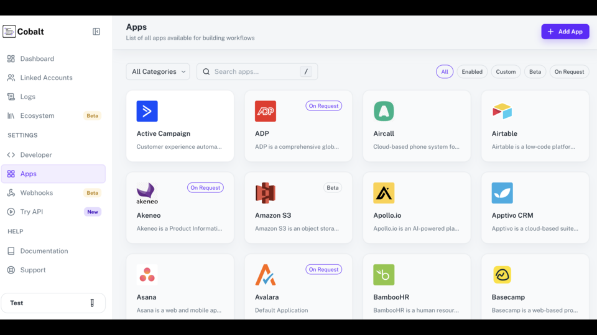Viewport: 597px width, 335px height.
Task: Click the Airtable app logo
Action: [x=502, y=111]
